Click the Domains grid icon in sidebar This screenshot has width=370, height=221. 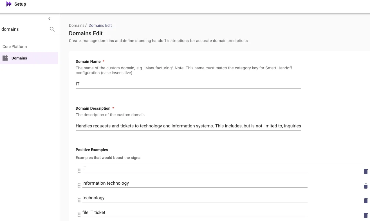click(x=5, y=58)
